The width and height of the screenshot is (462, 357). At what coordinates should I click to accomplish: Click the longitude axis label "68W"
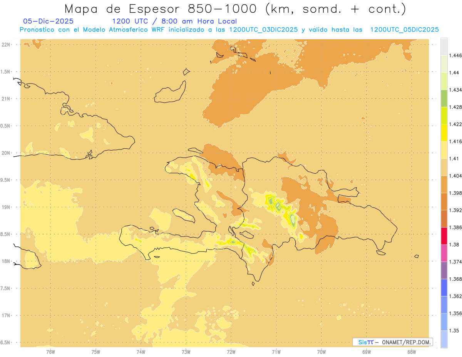pos(412,352)
